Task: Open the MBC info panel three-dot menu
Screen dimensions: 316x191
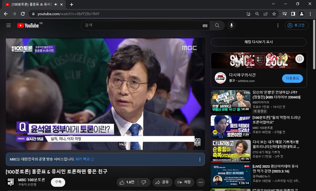Action: 200,159
